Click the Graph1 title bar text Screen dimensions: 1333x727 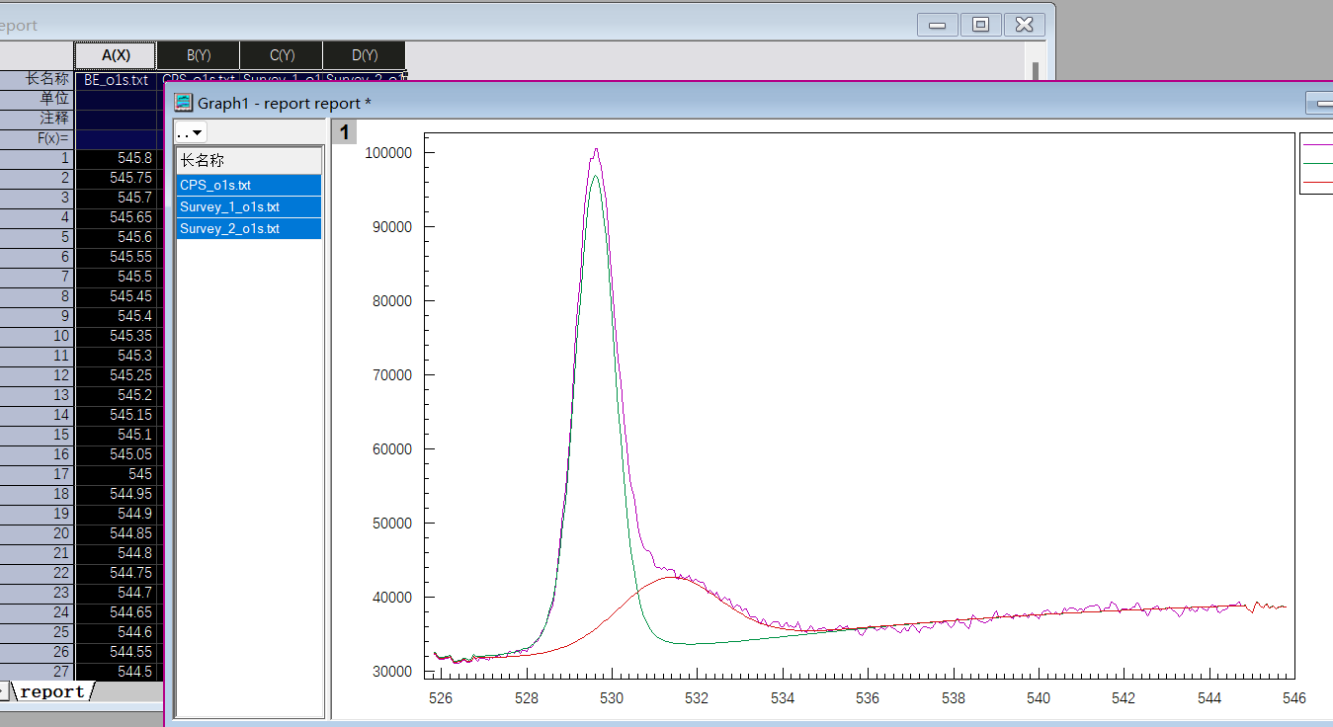[x=285, y=103]
